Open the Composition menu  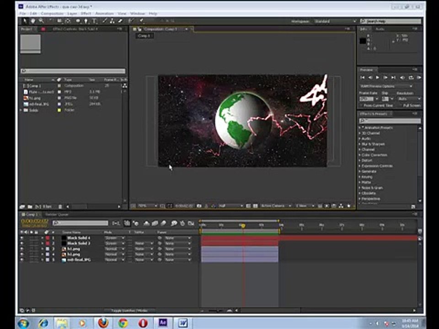click(52, 13)
